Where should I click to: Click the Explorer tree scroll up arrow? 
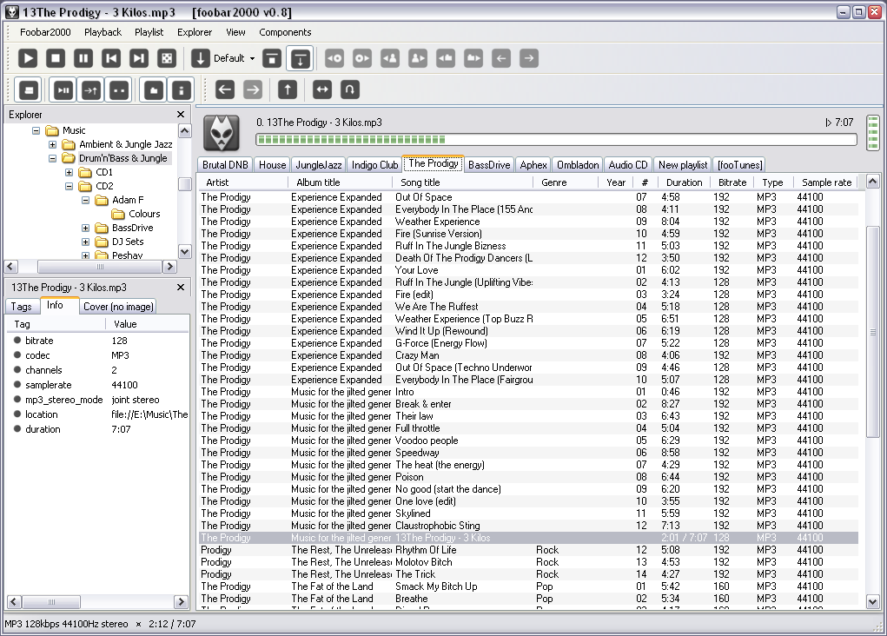[184, 130]
